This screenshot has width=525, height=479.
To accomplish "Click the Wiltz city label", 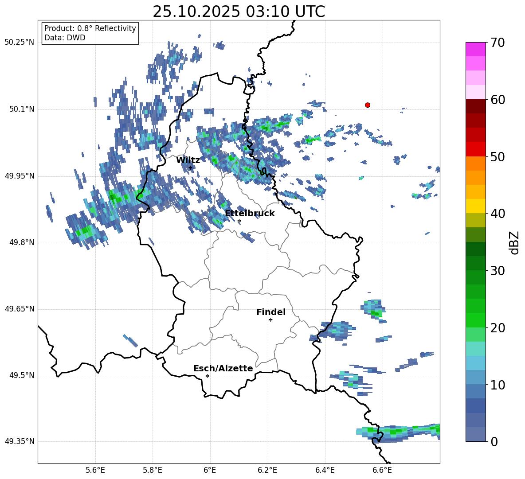I will tap(188, 160).
